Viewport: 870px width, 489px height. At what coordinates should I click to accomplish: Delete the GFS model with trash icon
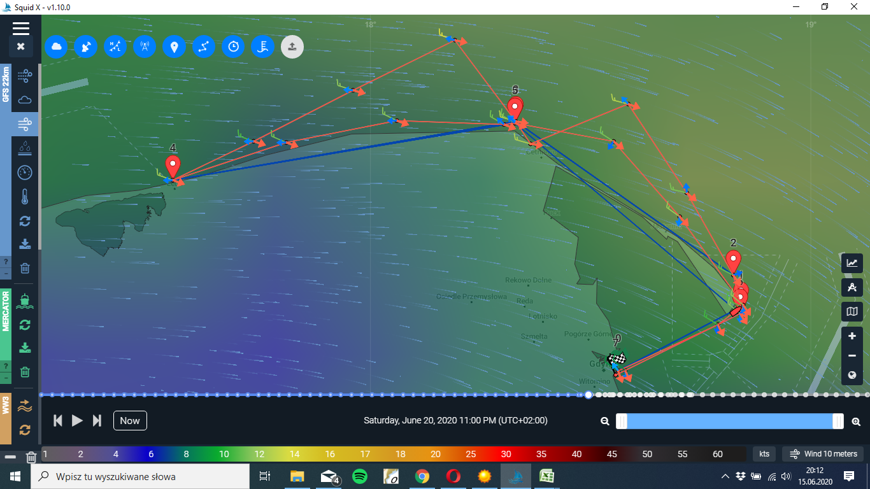pos(25,268)
